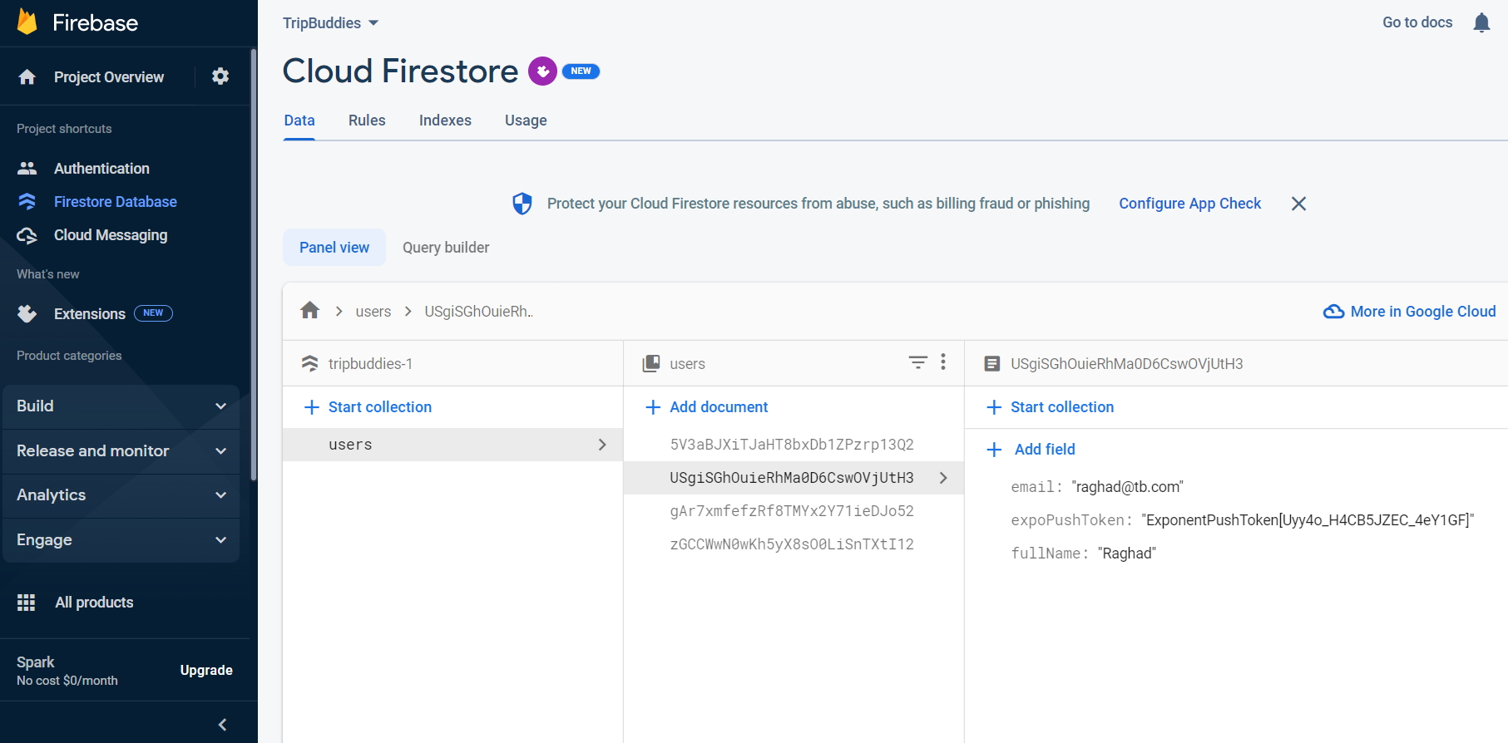The width and height of the screenshot is (1508, 743).
Task: Open users collection three-dot menu
Action: coord(943,362)
